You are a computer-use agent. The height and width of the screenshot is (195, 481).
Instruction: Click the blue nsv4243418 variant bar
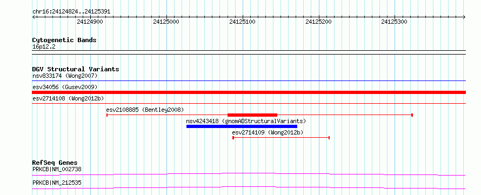click(x=242, y=126)
